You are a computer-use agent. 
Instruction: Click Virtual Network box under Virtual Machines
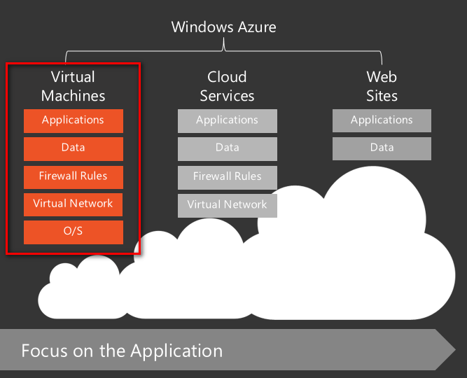pyautogui.click(x=73, y=204)
